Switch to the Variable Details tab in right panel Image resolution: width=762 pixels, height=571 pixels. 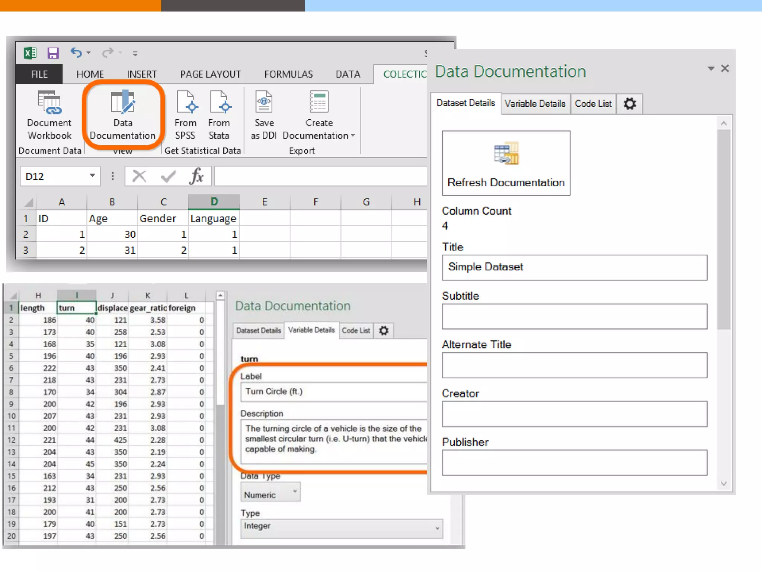coord(535,104)
